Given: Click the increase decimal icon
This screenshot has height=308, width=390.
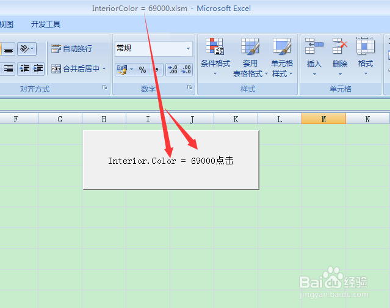Looking at the screenshot, I should coord(173,69).
